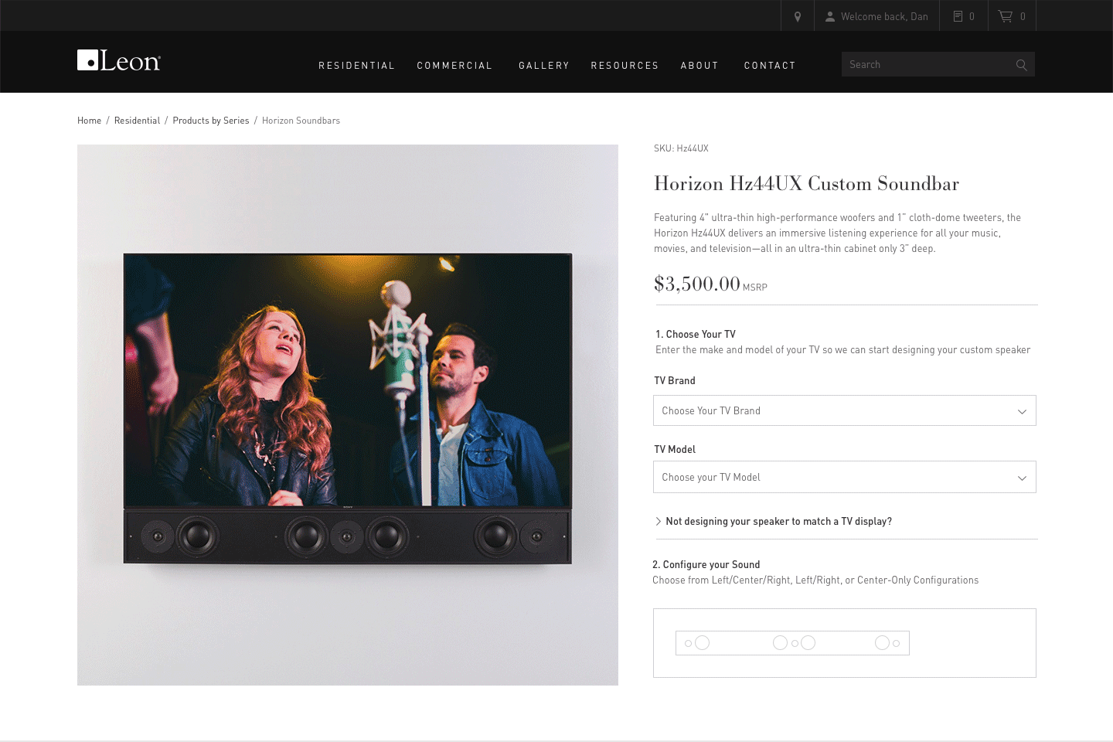Click Horizon Soundbars breadcrumb text
Viewport: 1113px width, 742px height.
tap(301, 121)
